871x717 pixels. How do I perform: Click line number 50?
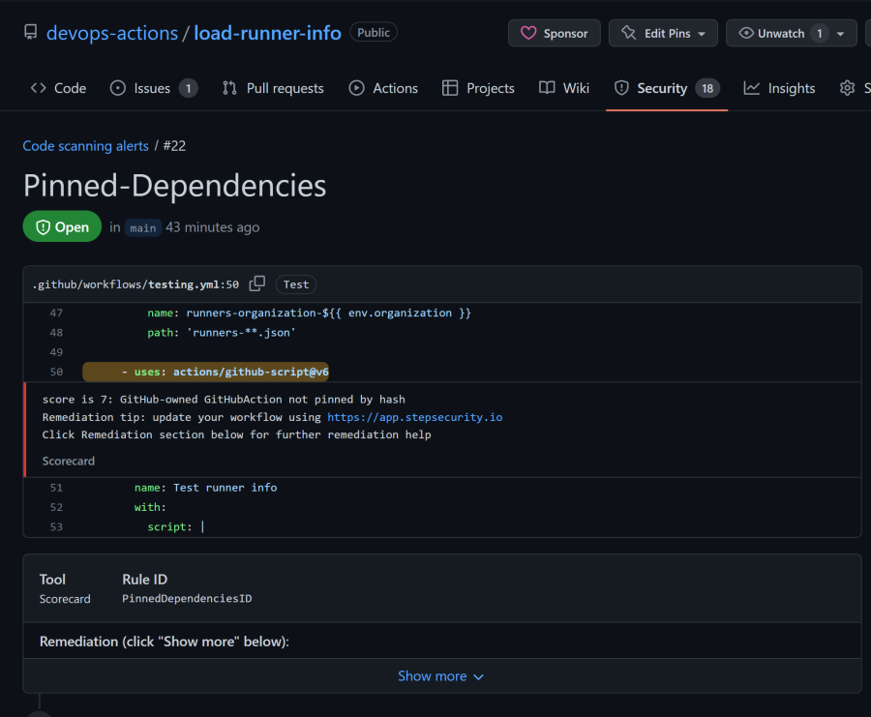coord(56,372)
